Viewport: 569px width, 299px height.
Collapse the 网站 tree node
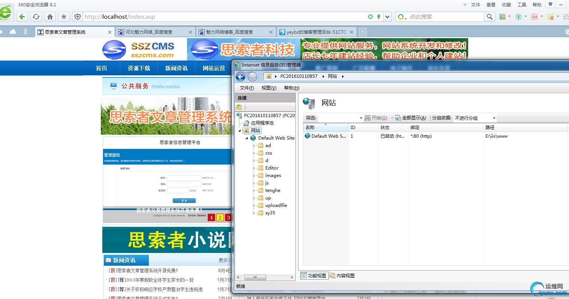[240, 131]
